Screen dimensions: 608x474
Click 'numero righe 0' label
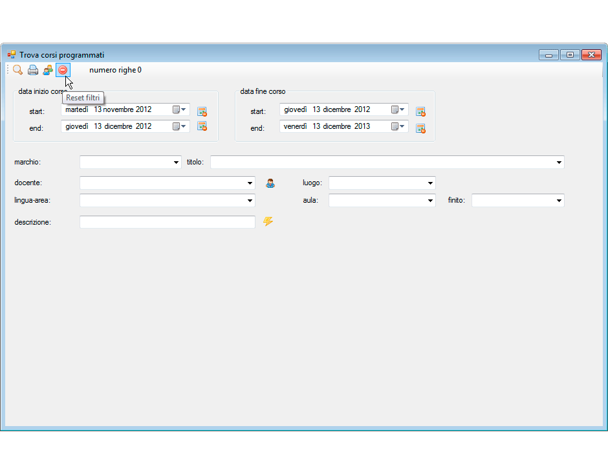(115, 70)
